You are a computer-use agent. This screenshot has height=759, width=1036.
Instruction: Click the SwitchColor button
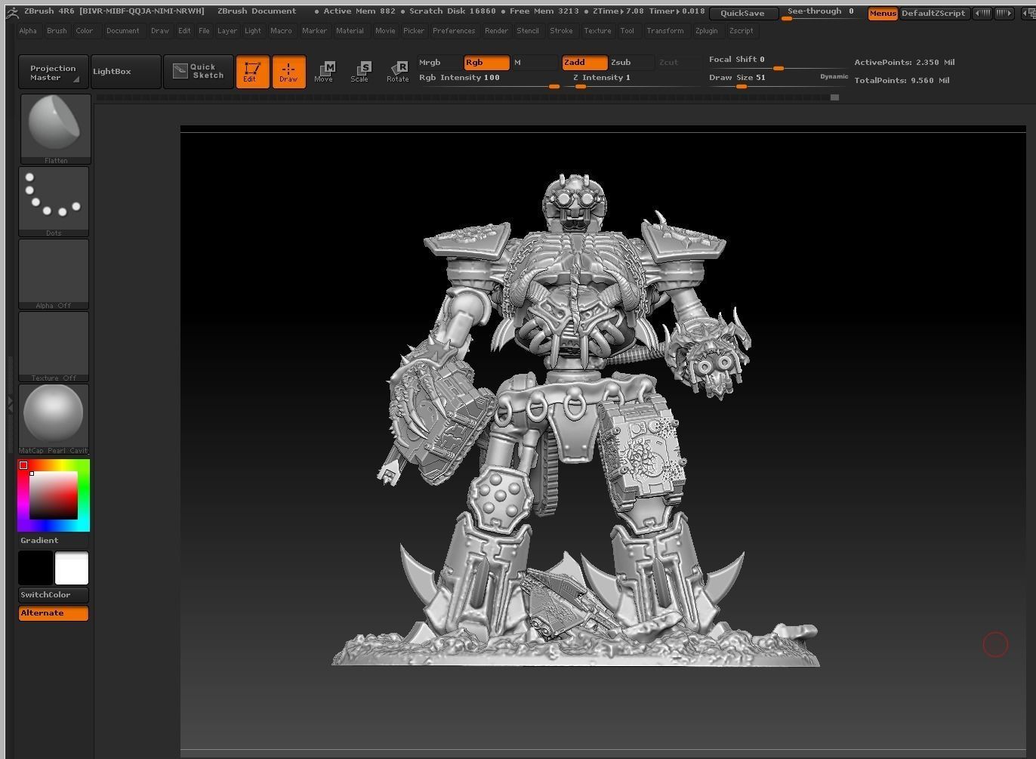point(54,595)
